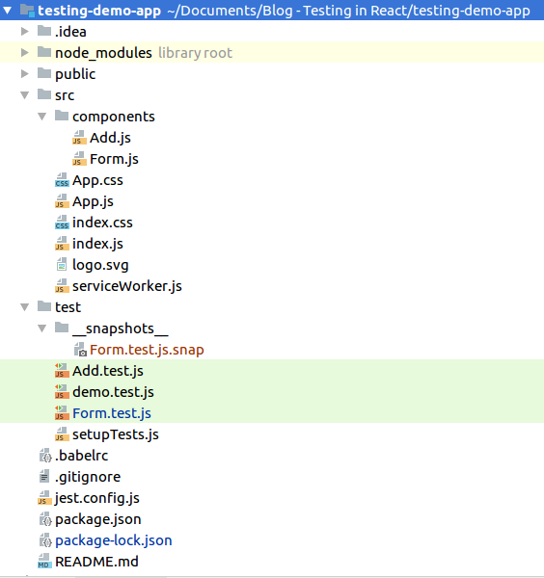The width and height of the screenshot is (544, 578).
Task: Click the package.json file icon
Action: click(45, 519)
